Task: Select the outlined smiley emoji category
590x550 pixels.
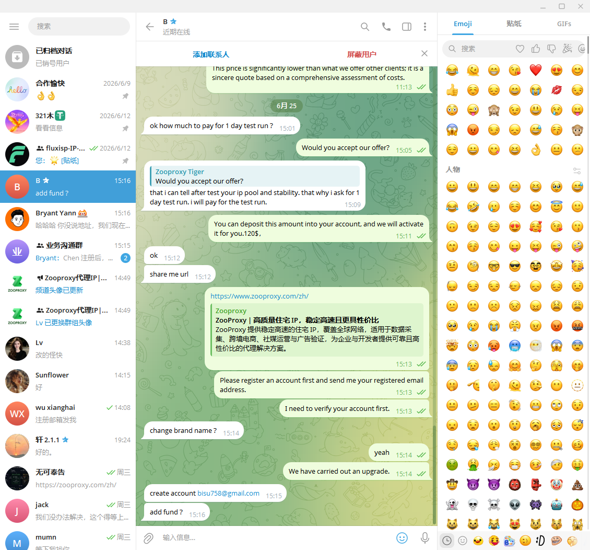Action: [463, 541]
